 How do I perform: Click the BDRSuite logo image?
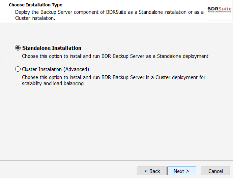pyautogui.click(x=219, y=10)
